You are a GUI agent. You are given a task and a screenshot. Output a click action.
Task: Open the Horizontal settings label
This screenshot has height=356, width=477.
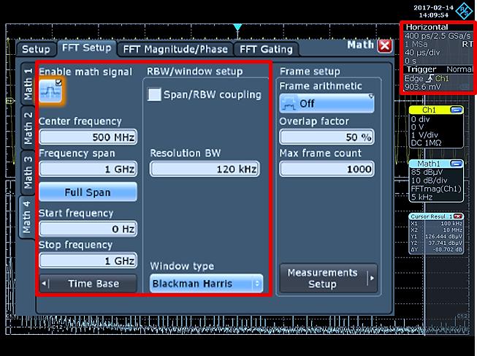(427, 27)
